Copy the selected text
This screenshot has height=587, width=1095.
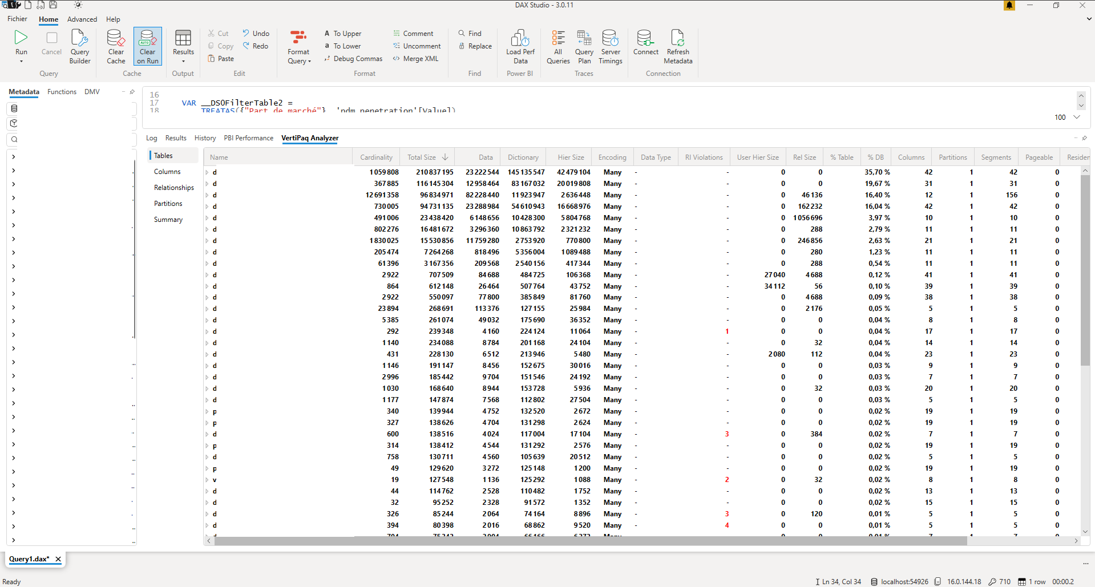[x=221, y=46]
